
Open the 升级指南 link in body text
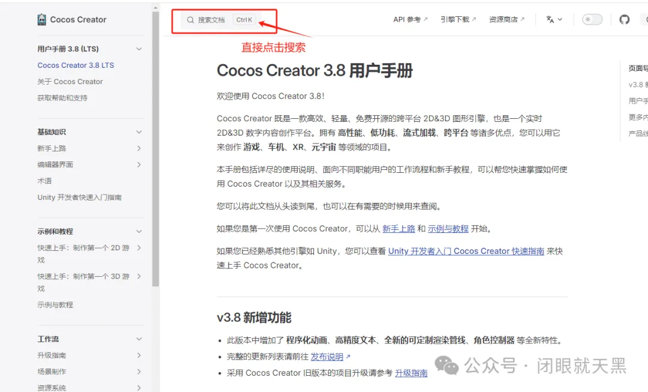pyautogui.click(x=411, y=373)
